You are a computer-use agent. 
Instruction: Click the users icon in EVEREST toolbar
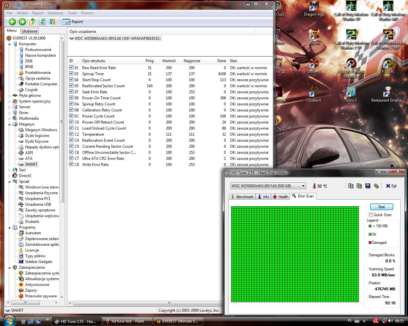pos(52,22)
